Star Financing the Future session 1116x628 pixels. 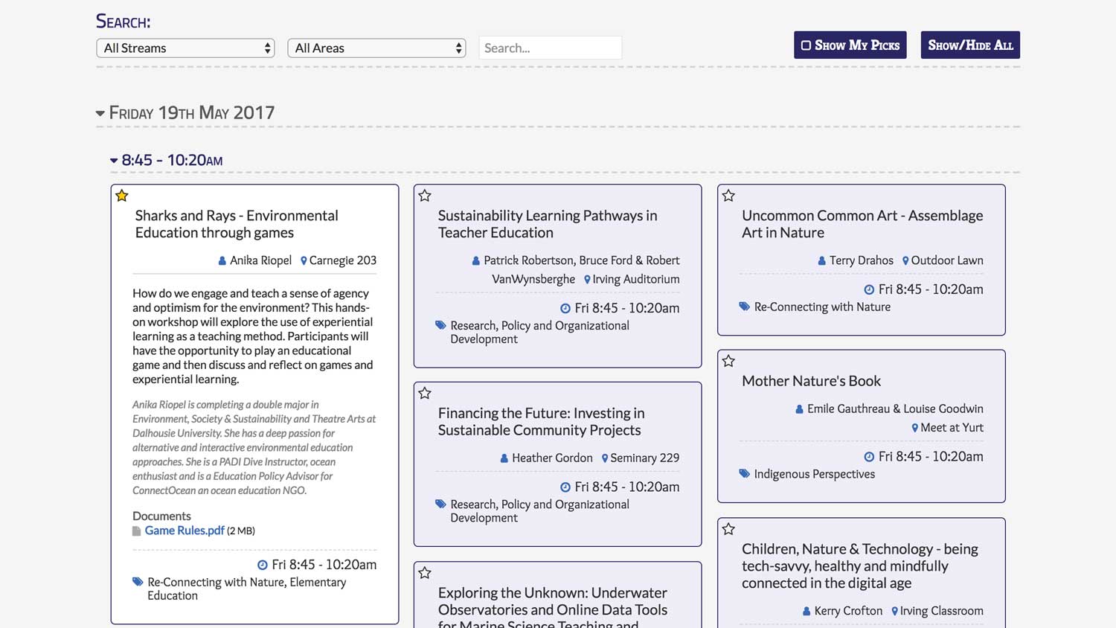point(425,393)
